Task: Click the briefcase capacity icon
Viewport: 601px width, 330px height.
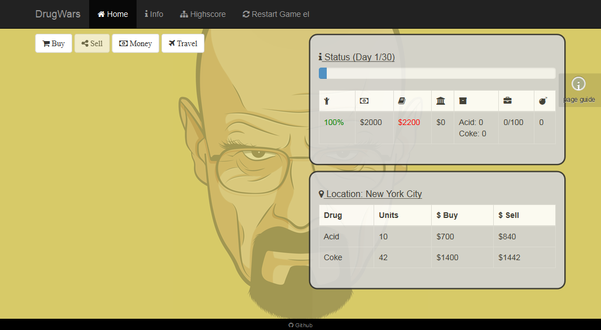Action: click(x=507, y=101)
